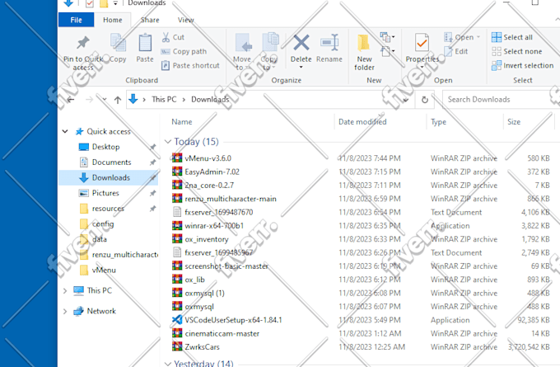This screenshot has width=560, height=367.
Task: Open the Recent locations dropdown arrow
Action: point(104,99)
